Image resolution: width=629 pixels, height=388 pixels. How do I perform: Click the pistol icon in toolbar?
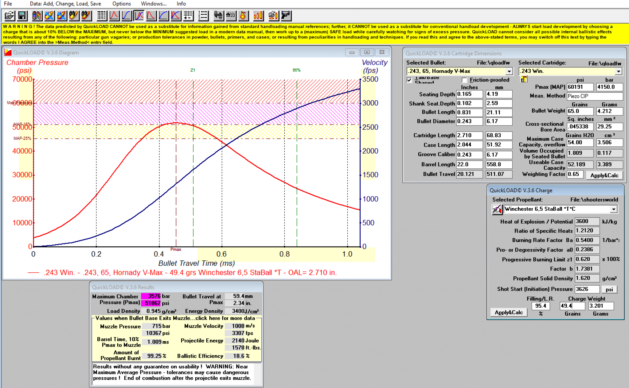[286, 15]
